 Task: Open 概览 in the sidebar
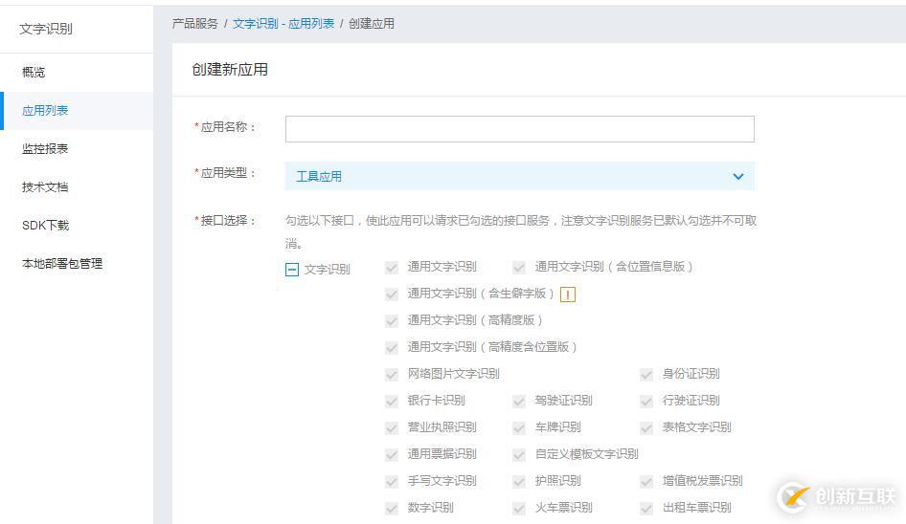(x=34, y=72)
